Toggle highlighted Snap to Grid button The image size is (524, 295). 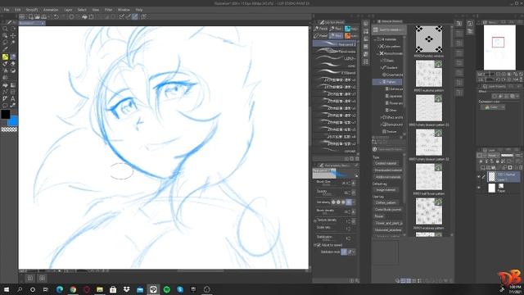pos(134,16)
